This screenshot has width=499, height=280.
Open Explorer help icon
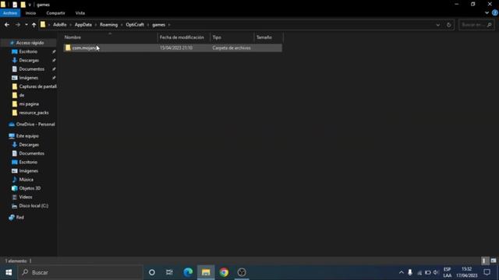click(x=495, y=13)
